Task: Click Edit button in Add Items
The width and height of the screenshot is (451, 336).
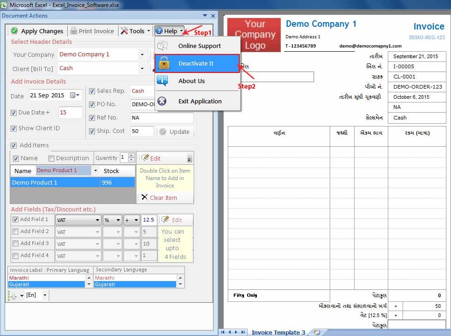Action: pyautogui.click(x=151, y=158)
